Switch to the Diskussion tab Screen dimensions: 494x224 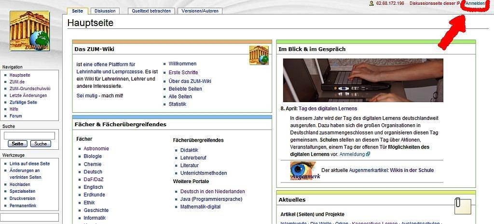pyautogui.click(x=105, y=11)
